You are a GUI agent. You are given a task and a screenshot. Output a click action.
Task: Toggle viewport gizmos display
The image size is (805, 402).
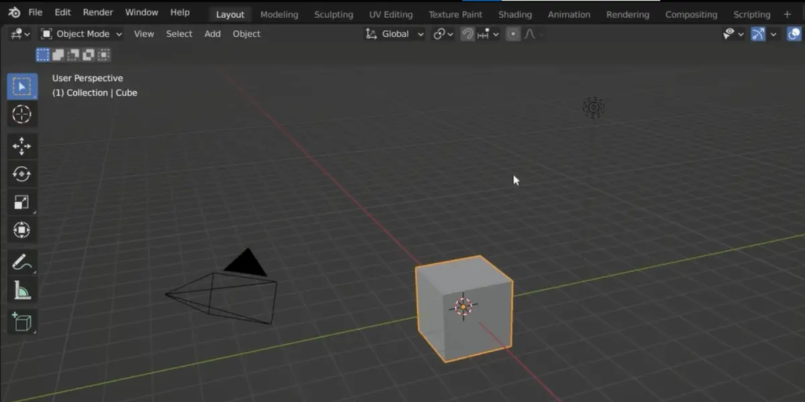[x=758, y=34]
